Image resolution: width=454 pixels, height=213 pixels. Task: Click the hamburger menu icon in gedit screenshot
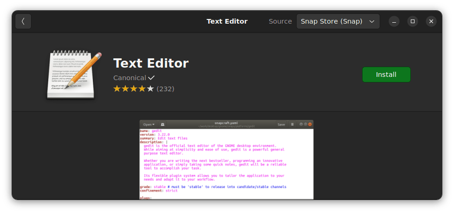coord(292,125)
